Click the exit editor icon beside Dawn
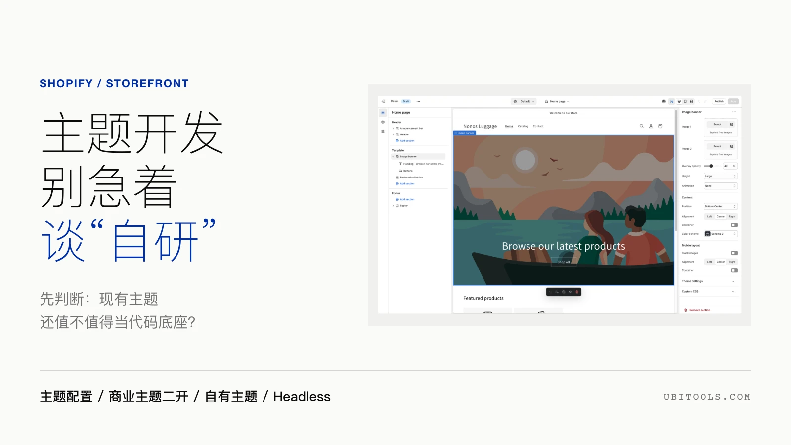The width and height of the screenshot is (791, 445). tap(383, 101)
